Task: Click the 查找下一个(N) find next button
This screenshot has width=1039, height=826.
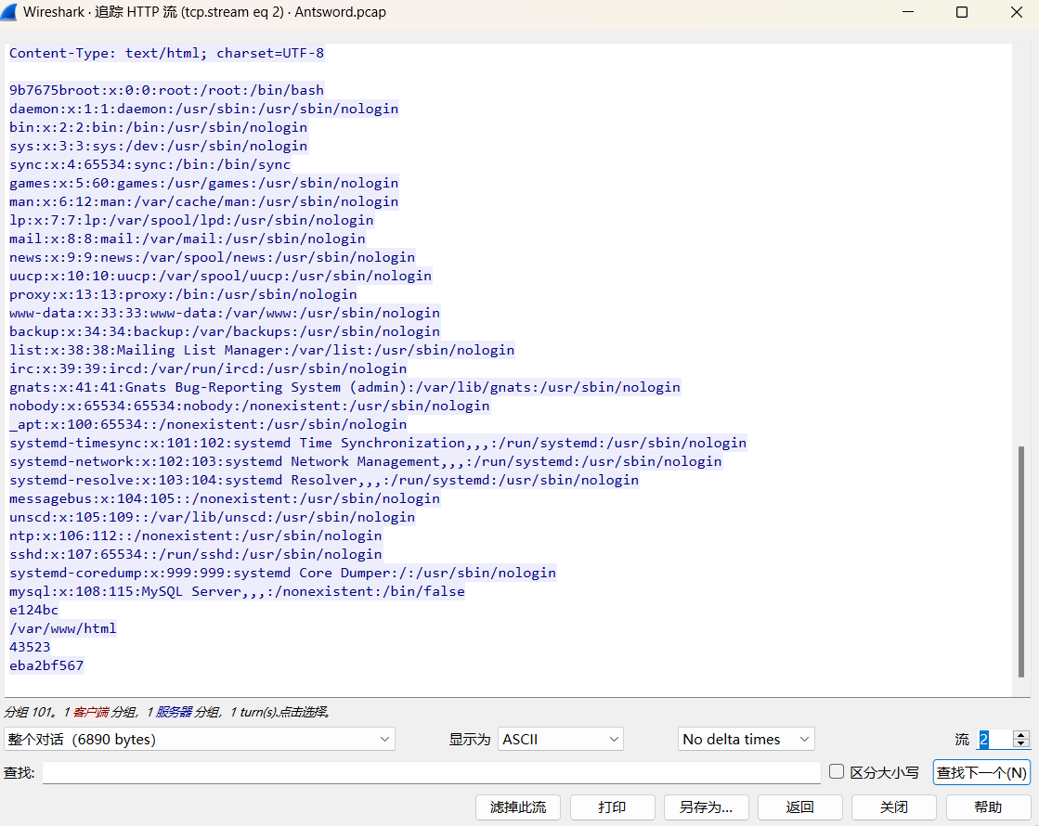Action: point(981,772)
